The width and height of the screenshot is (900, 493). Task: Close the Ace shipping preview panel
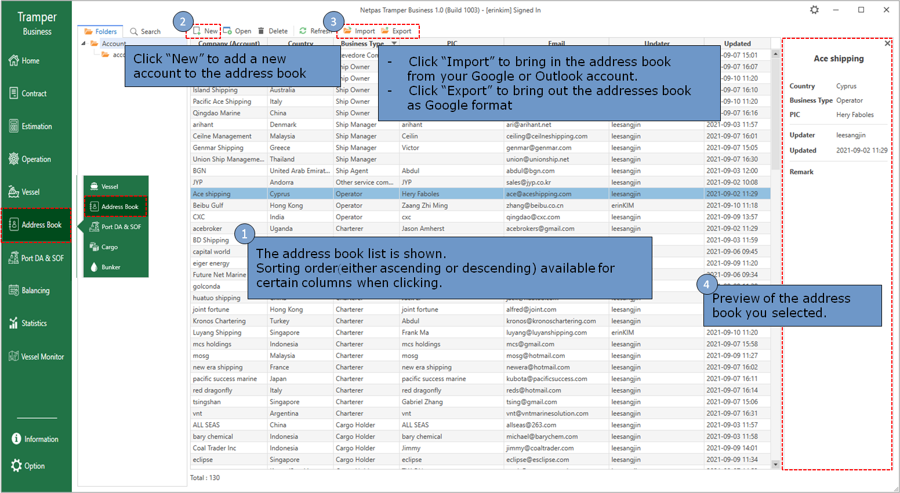[x=887, y=43]
